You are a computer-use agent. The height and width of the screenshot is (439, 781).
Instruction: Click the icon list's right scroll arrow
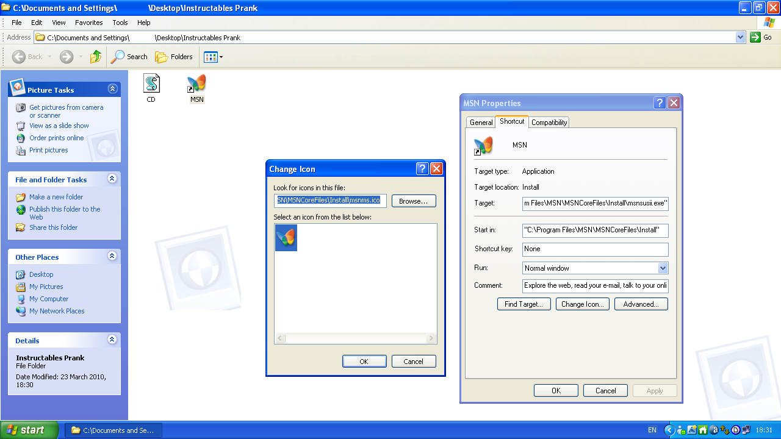[431, 338]
